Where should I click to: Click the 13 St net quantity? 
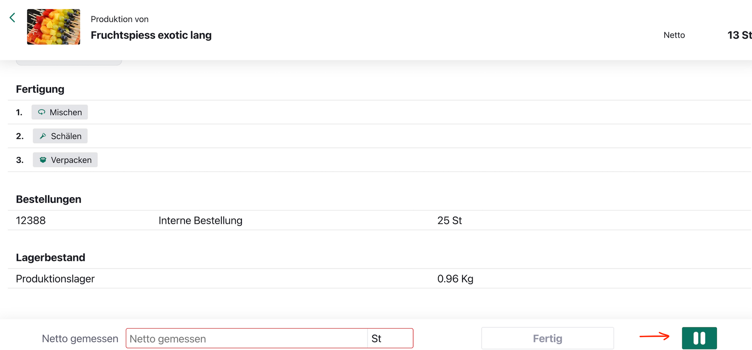pyautogui.click(x=739, y=35)
